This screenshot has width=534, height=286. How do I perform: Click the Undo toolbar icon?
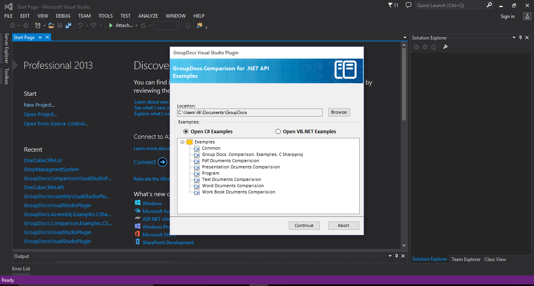pos(80,25)
